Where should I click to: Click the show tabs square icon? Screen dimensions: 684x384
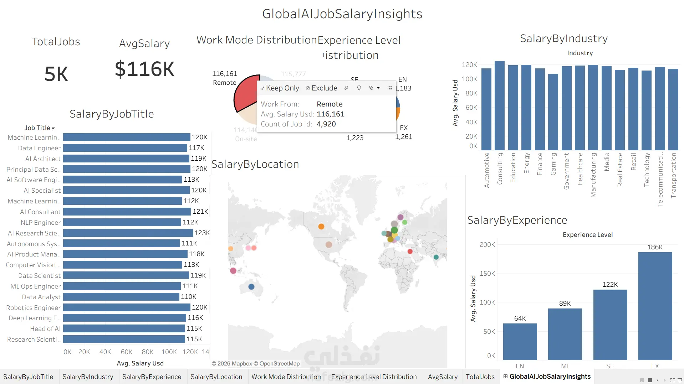pos(650,380)
